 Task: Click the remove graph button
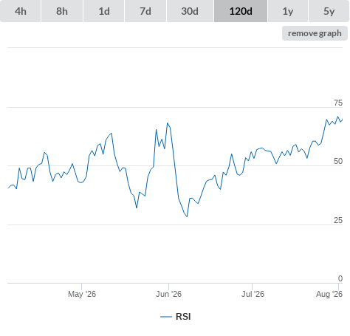pyautogui.click(x=315, y=33)
